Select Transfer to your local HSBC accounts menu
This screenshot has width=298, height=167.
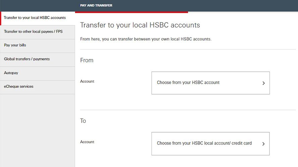click(x=38, y=18)
